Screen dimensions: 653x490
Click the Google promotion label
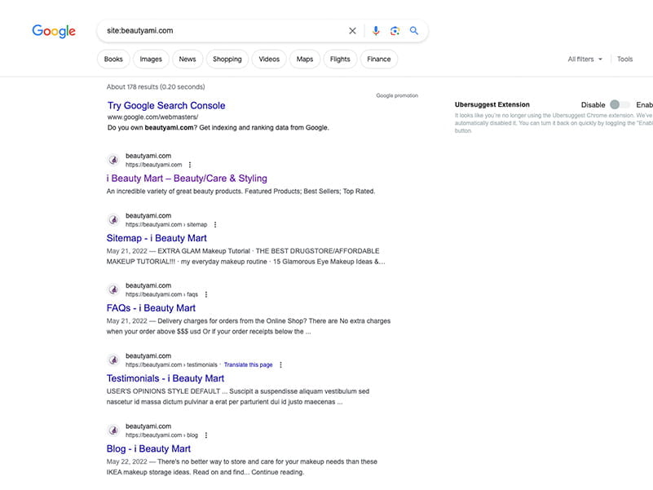click(397, 95)
